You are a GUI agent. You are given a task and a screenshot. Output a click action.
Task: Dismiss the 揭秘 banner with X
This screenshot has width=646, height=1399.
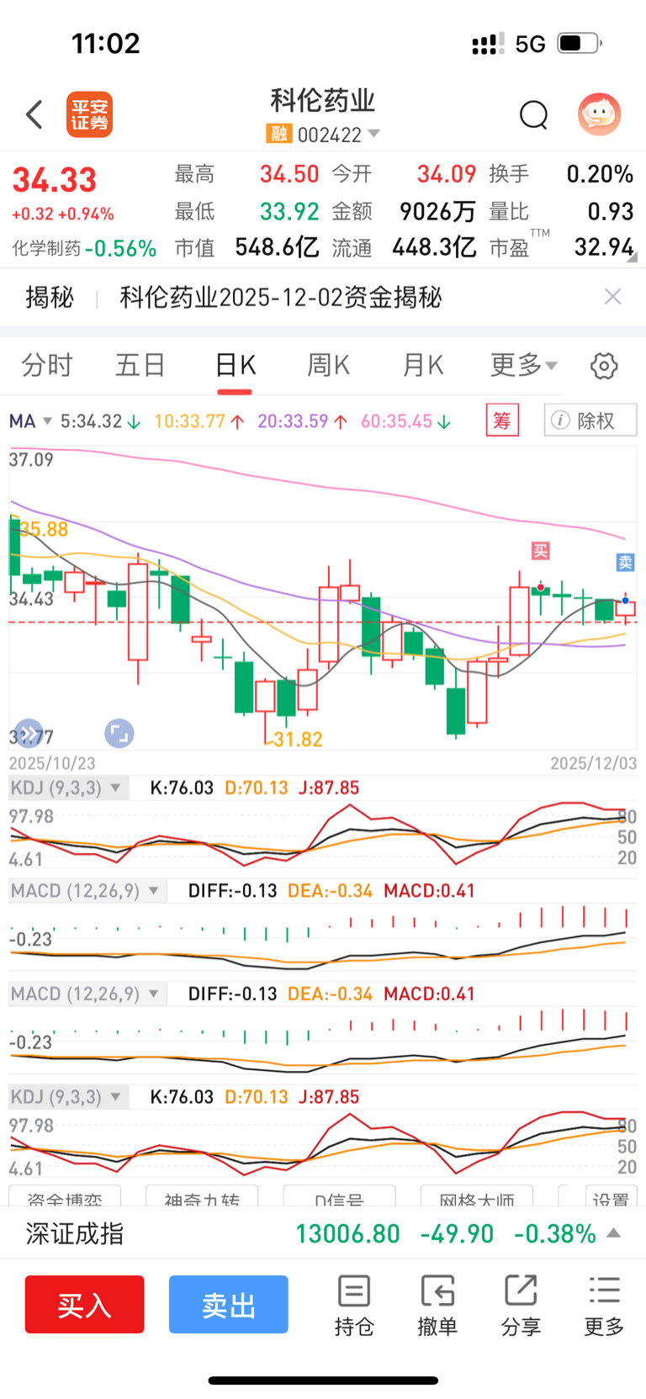click(613, 296)
